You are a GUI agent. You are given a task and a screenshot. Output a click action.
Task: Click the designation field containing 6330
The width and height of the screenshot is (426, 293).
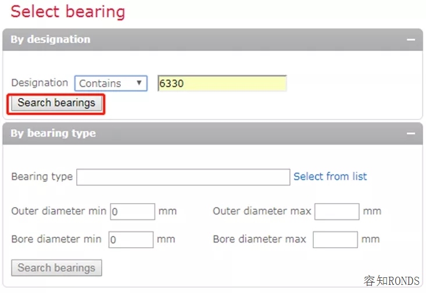click(222, 84)
